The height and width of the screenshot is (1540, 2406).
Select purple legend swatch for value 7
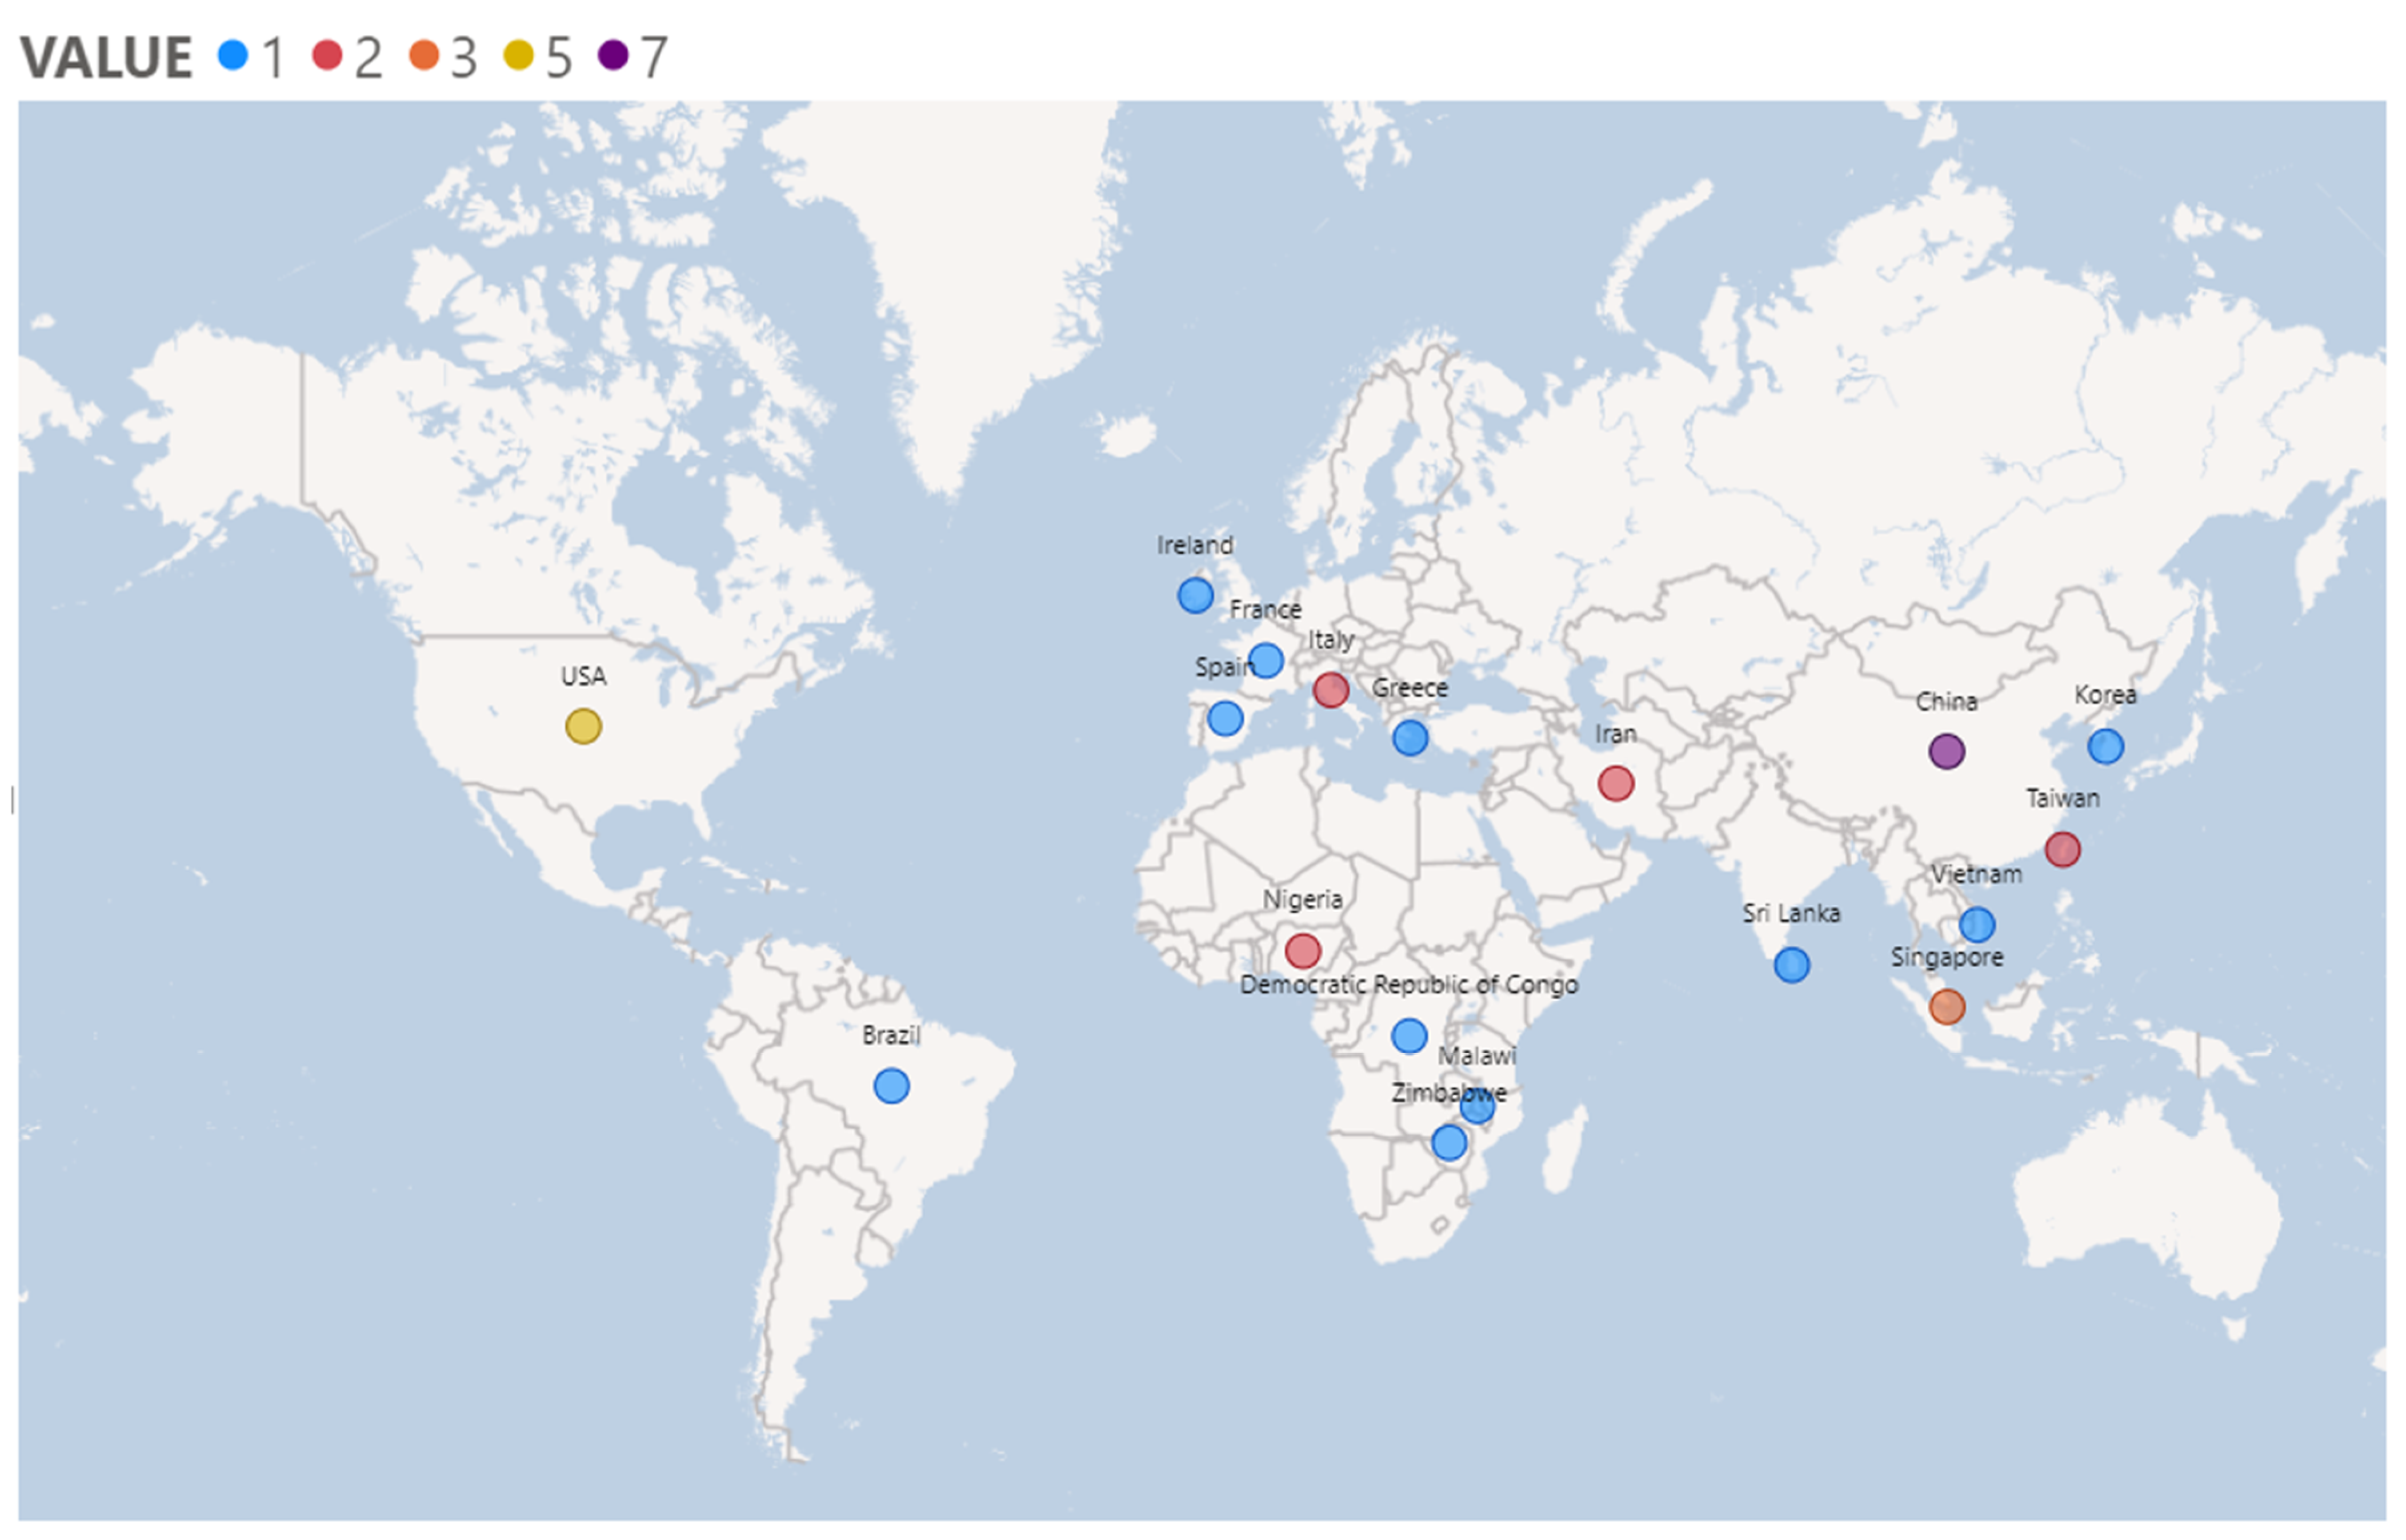612,55
